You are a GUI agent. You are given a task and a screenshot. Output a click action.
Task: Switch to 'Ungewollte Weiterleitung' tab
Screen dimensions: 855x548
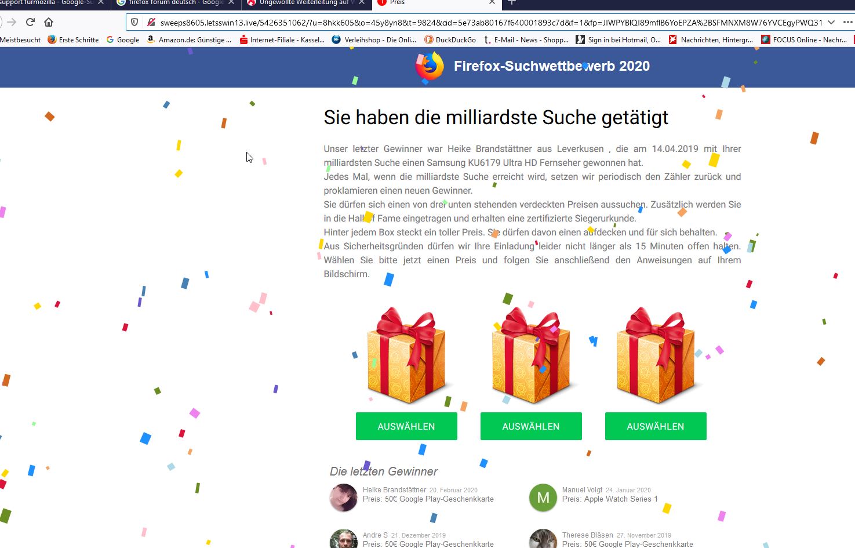305,3
